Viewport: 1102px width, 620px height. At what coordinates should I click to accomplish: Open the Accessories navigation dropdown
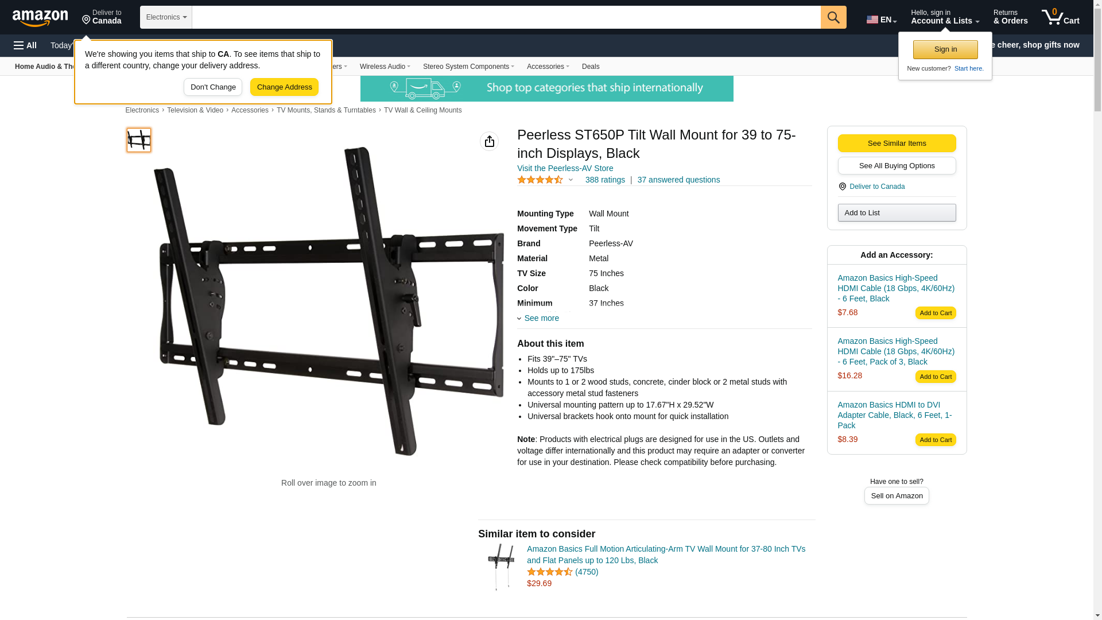[x=548, y=67]
